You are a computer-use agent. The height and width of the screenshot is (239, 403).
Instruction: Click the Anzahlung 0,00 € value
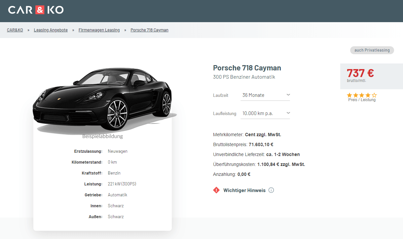(x=244, y=174)
